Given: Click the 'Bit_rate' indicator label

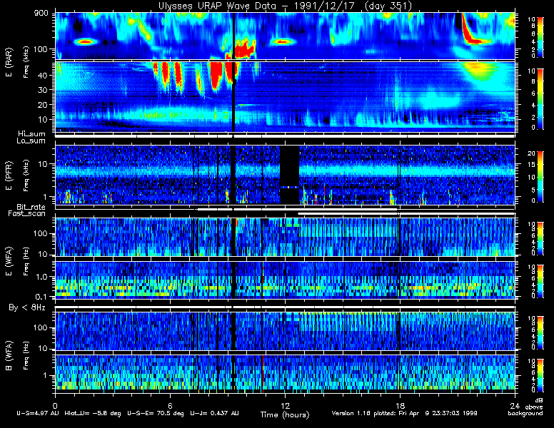Looking at the screenshot, I should pos(31,207).
